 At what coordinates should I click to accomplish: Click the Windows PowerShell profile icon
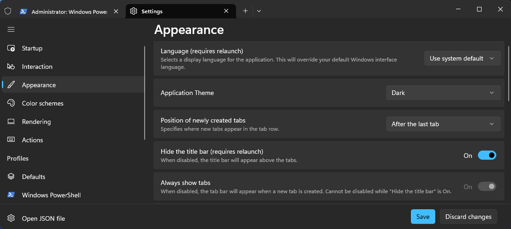point(11,195)
